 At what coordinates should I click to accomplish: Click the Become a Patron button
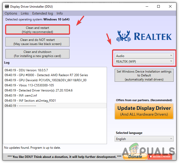pyautogui.click(x=160, y=157)
